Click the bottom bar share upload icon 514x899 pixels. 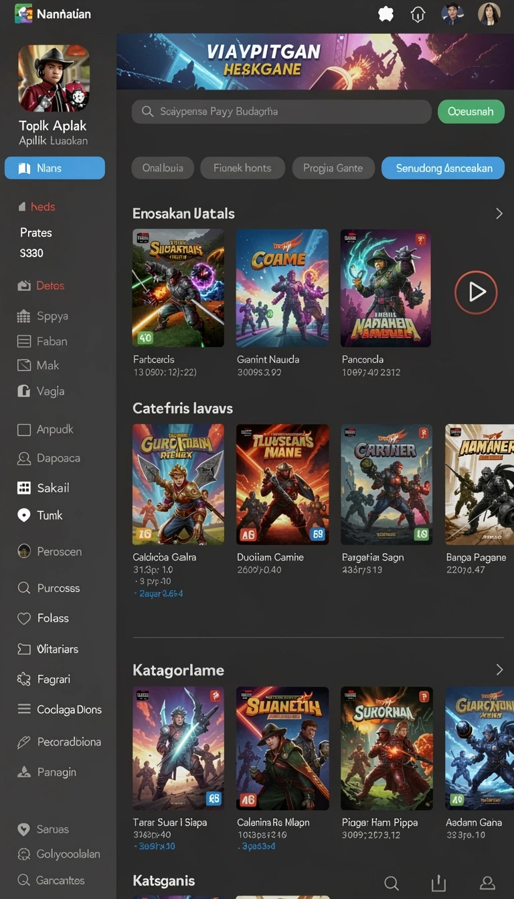(x=438, y=884)
